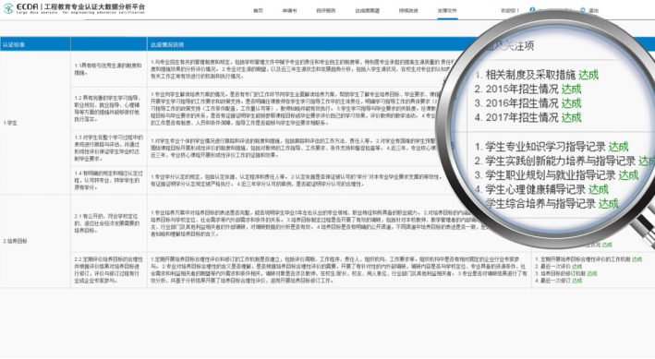Click 达成 next to 2017年招生情况

(x=571, y=117)
